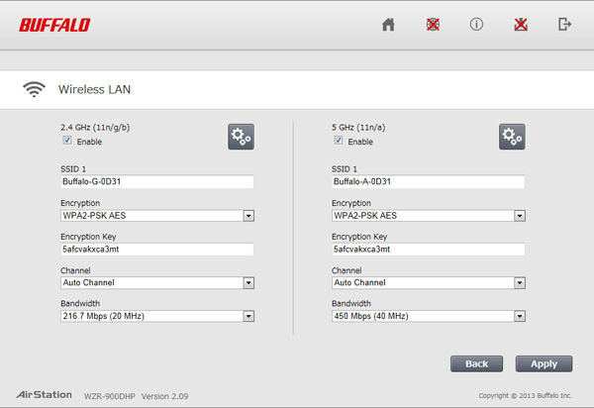Open the 2.4 GHz Channel dropdown

[157, 282]
